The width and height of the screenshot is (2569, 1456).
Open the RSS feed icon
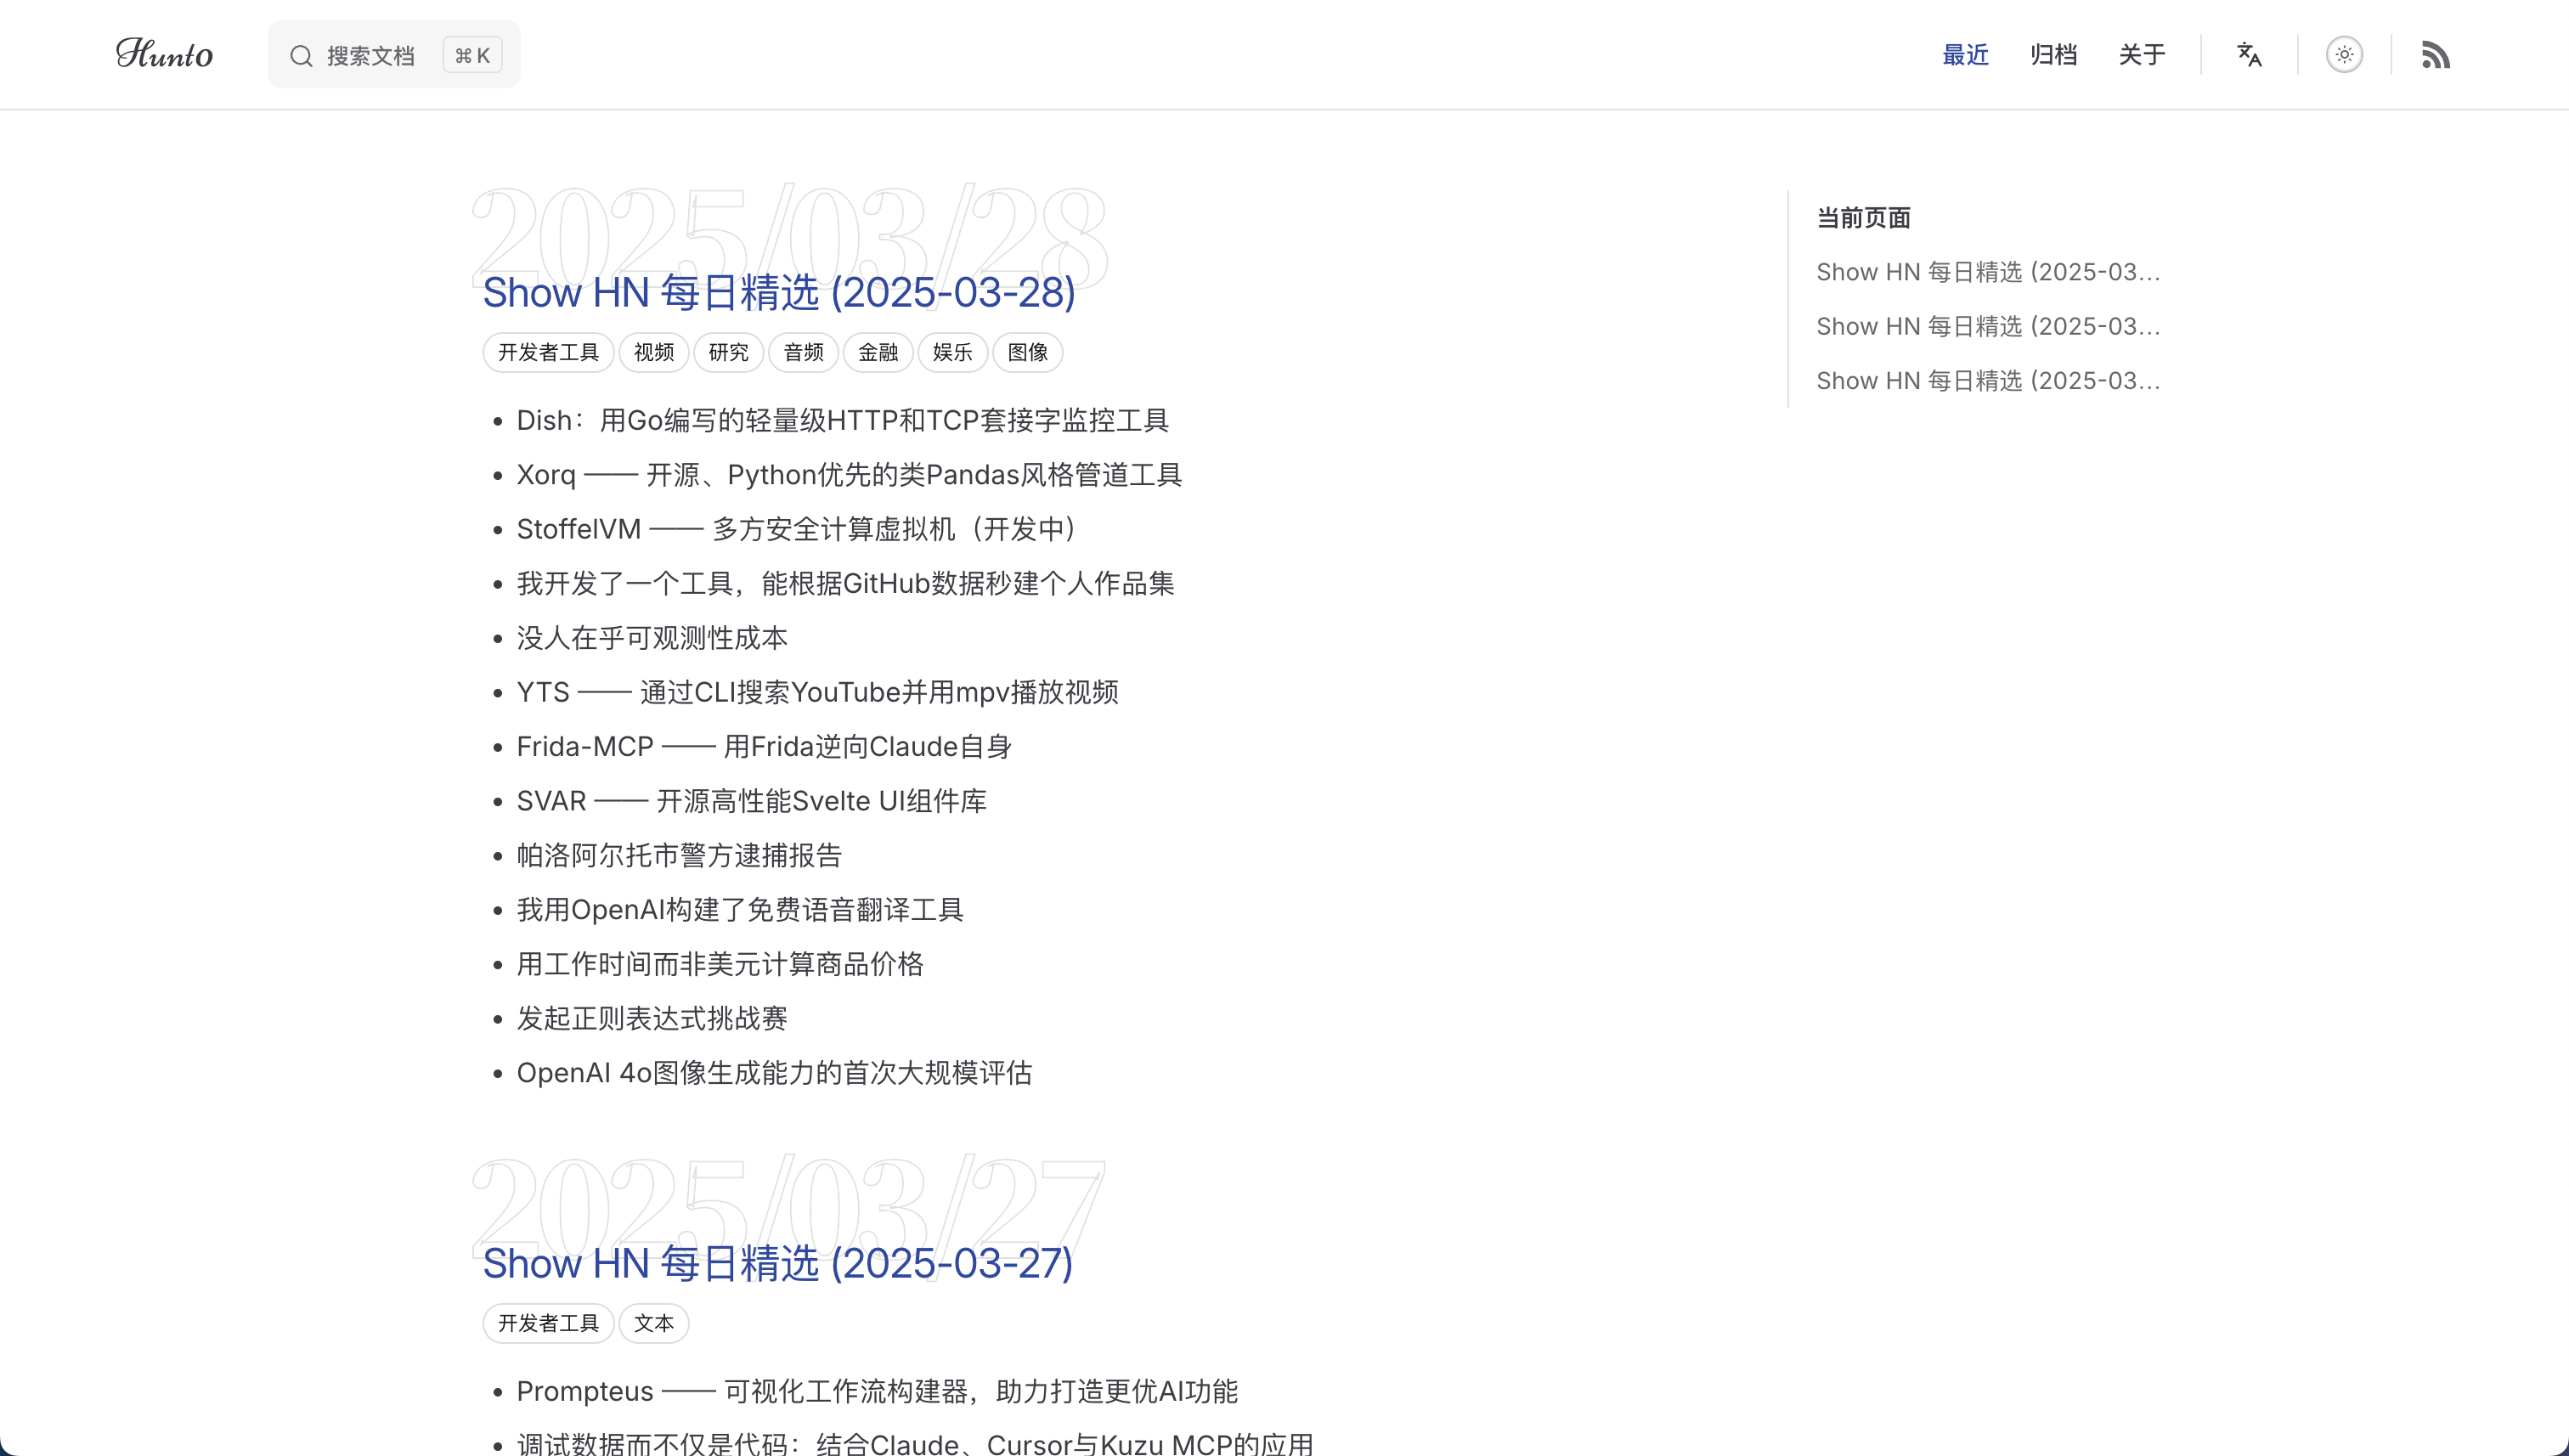pyautogui.click(x=2435, y=54)
